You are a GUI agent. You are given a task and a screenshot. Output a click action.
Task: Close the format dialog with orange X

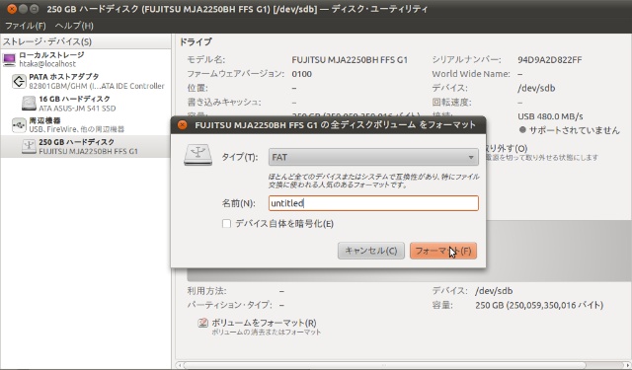[182, 125]
